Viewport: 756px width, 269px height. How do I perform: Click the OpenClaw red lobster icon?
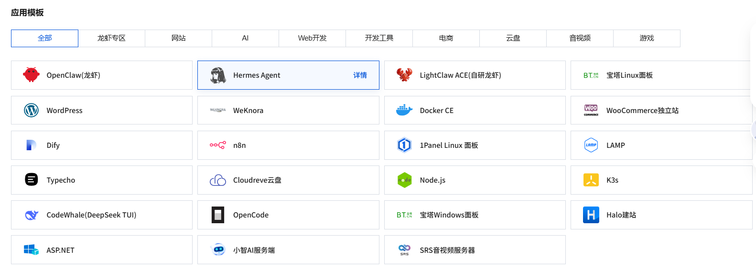[x=31, y=75]
